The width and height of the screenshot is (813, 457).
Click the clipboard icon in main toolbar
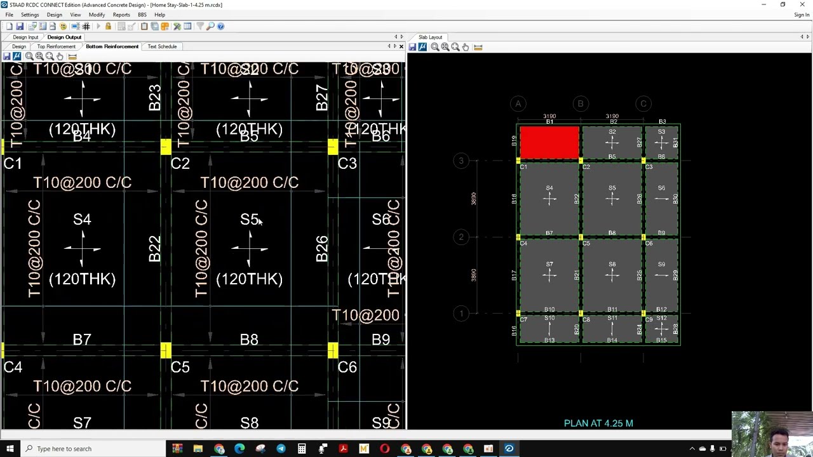click(144, 26)
